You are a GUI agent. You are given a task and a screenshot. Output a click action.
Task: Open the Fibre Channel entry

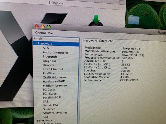tap(53, 69)
